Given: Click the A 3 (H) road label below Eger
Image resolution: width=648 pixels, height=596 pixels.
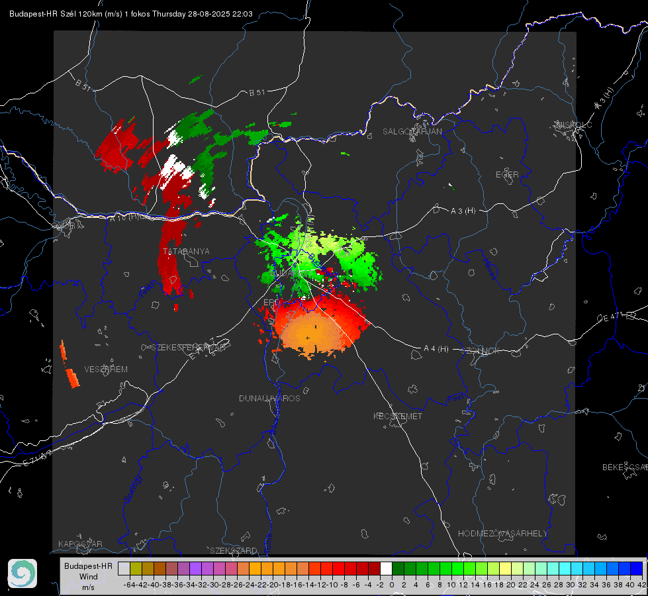Looking at the screenshot, I should point(463,211).
